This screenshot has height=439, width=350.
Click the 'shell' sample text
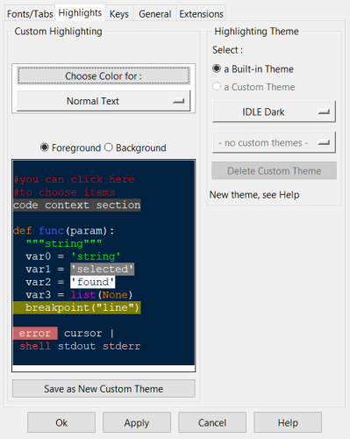[35, 346]
